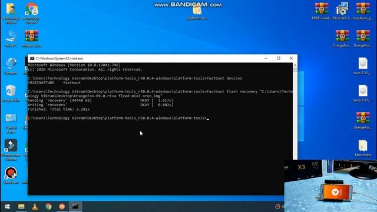Viewport: 377px width, 212px height.
Task: Click the device serial '192874df7d05' line
Action: point(54,82)
